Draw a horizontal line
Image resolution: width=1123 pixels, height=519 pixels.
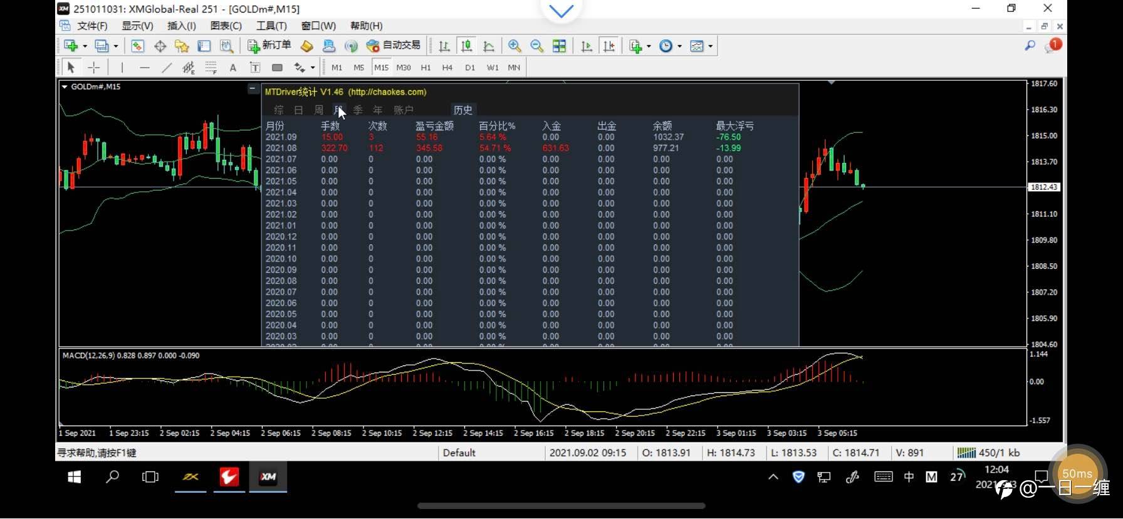coord(145,68)
